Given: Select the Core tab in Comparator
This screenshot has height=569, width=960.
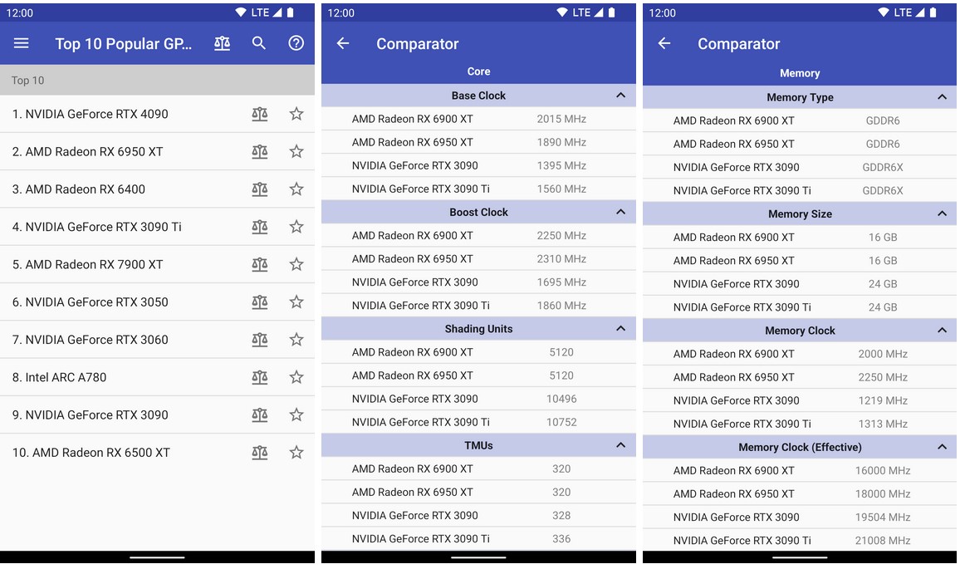Looking at the screenshot, I should (479, 71).
